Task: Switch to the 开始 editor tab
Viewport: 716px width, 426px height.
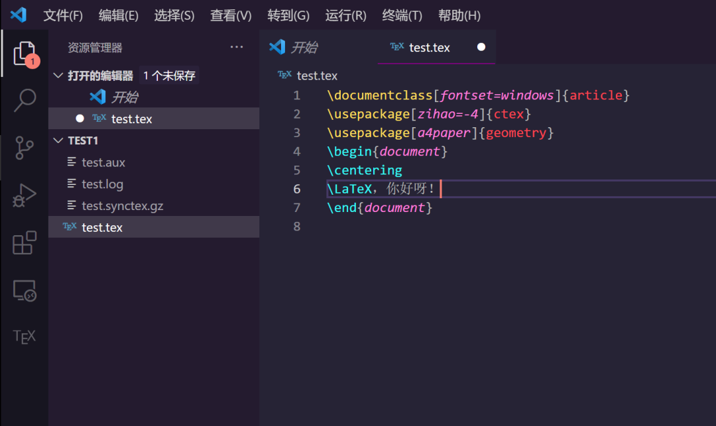Action: (319, 47)
